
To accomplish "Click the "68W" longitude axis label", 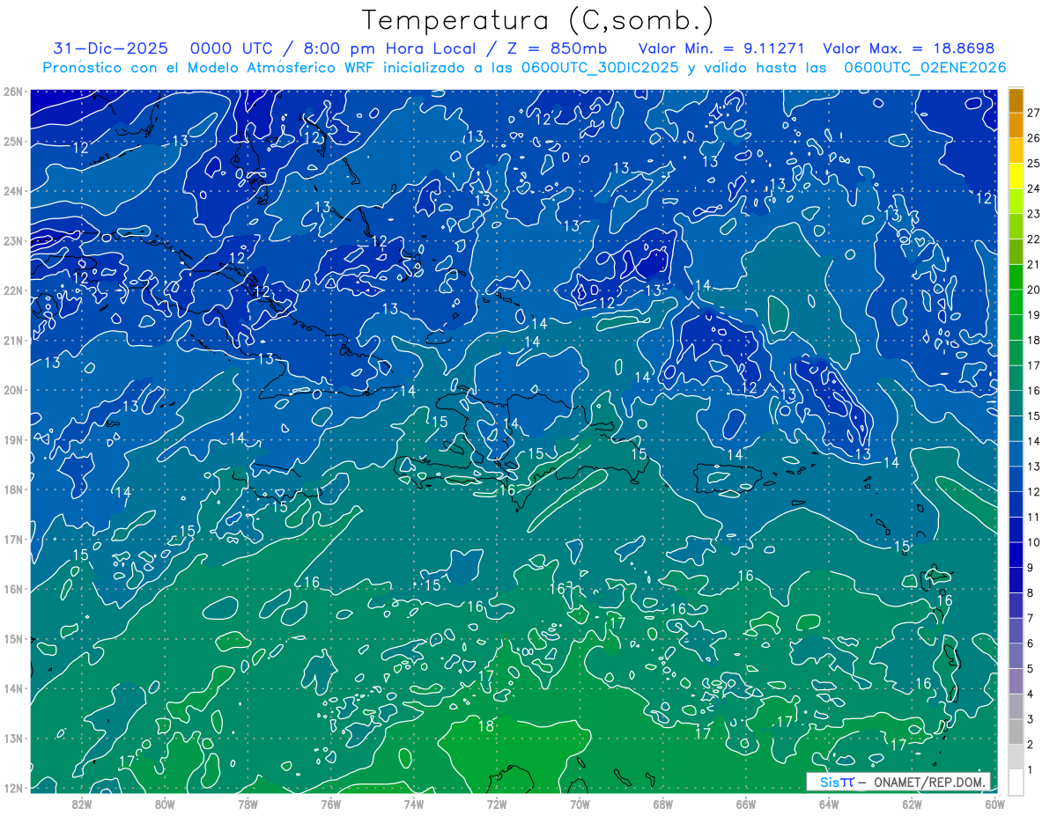I will (x=662, y=804).
